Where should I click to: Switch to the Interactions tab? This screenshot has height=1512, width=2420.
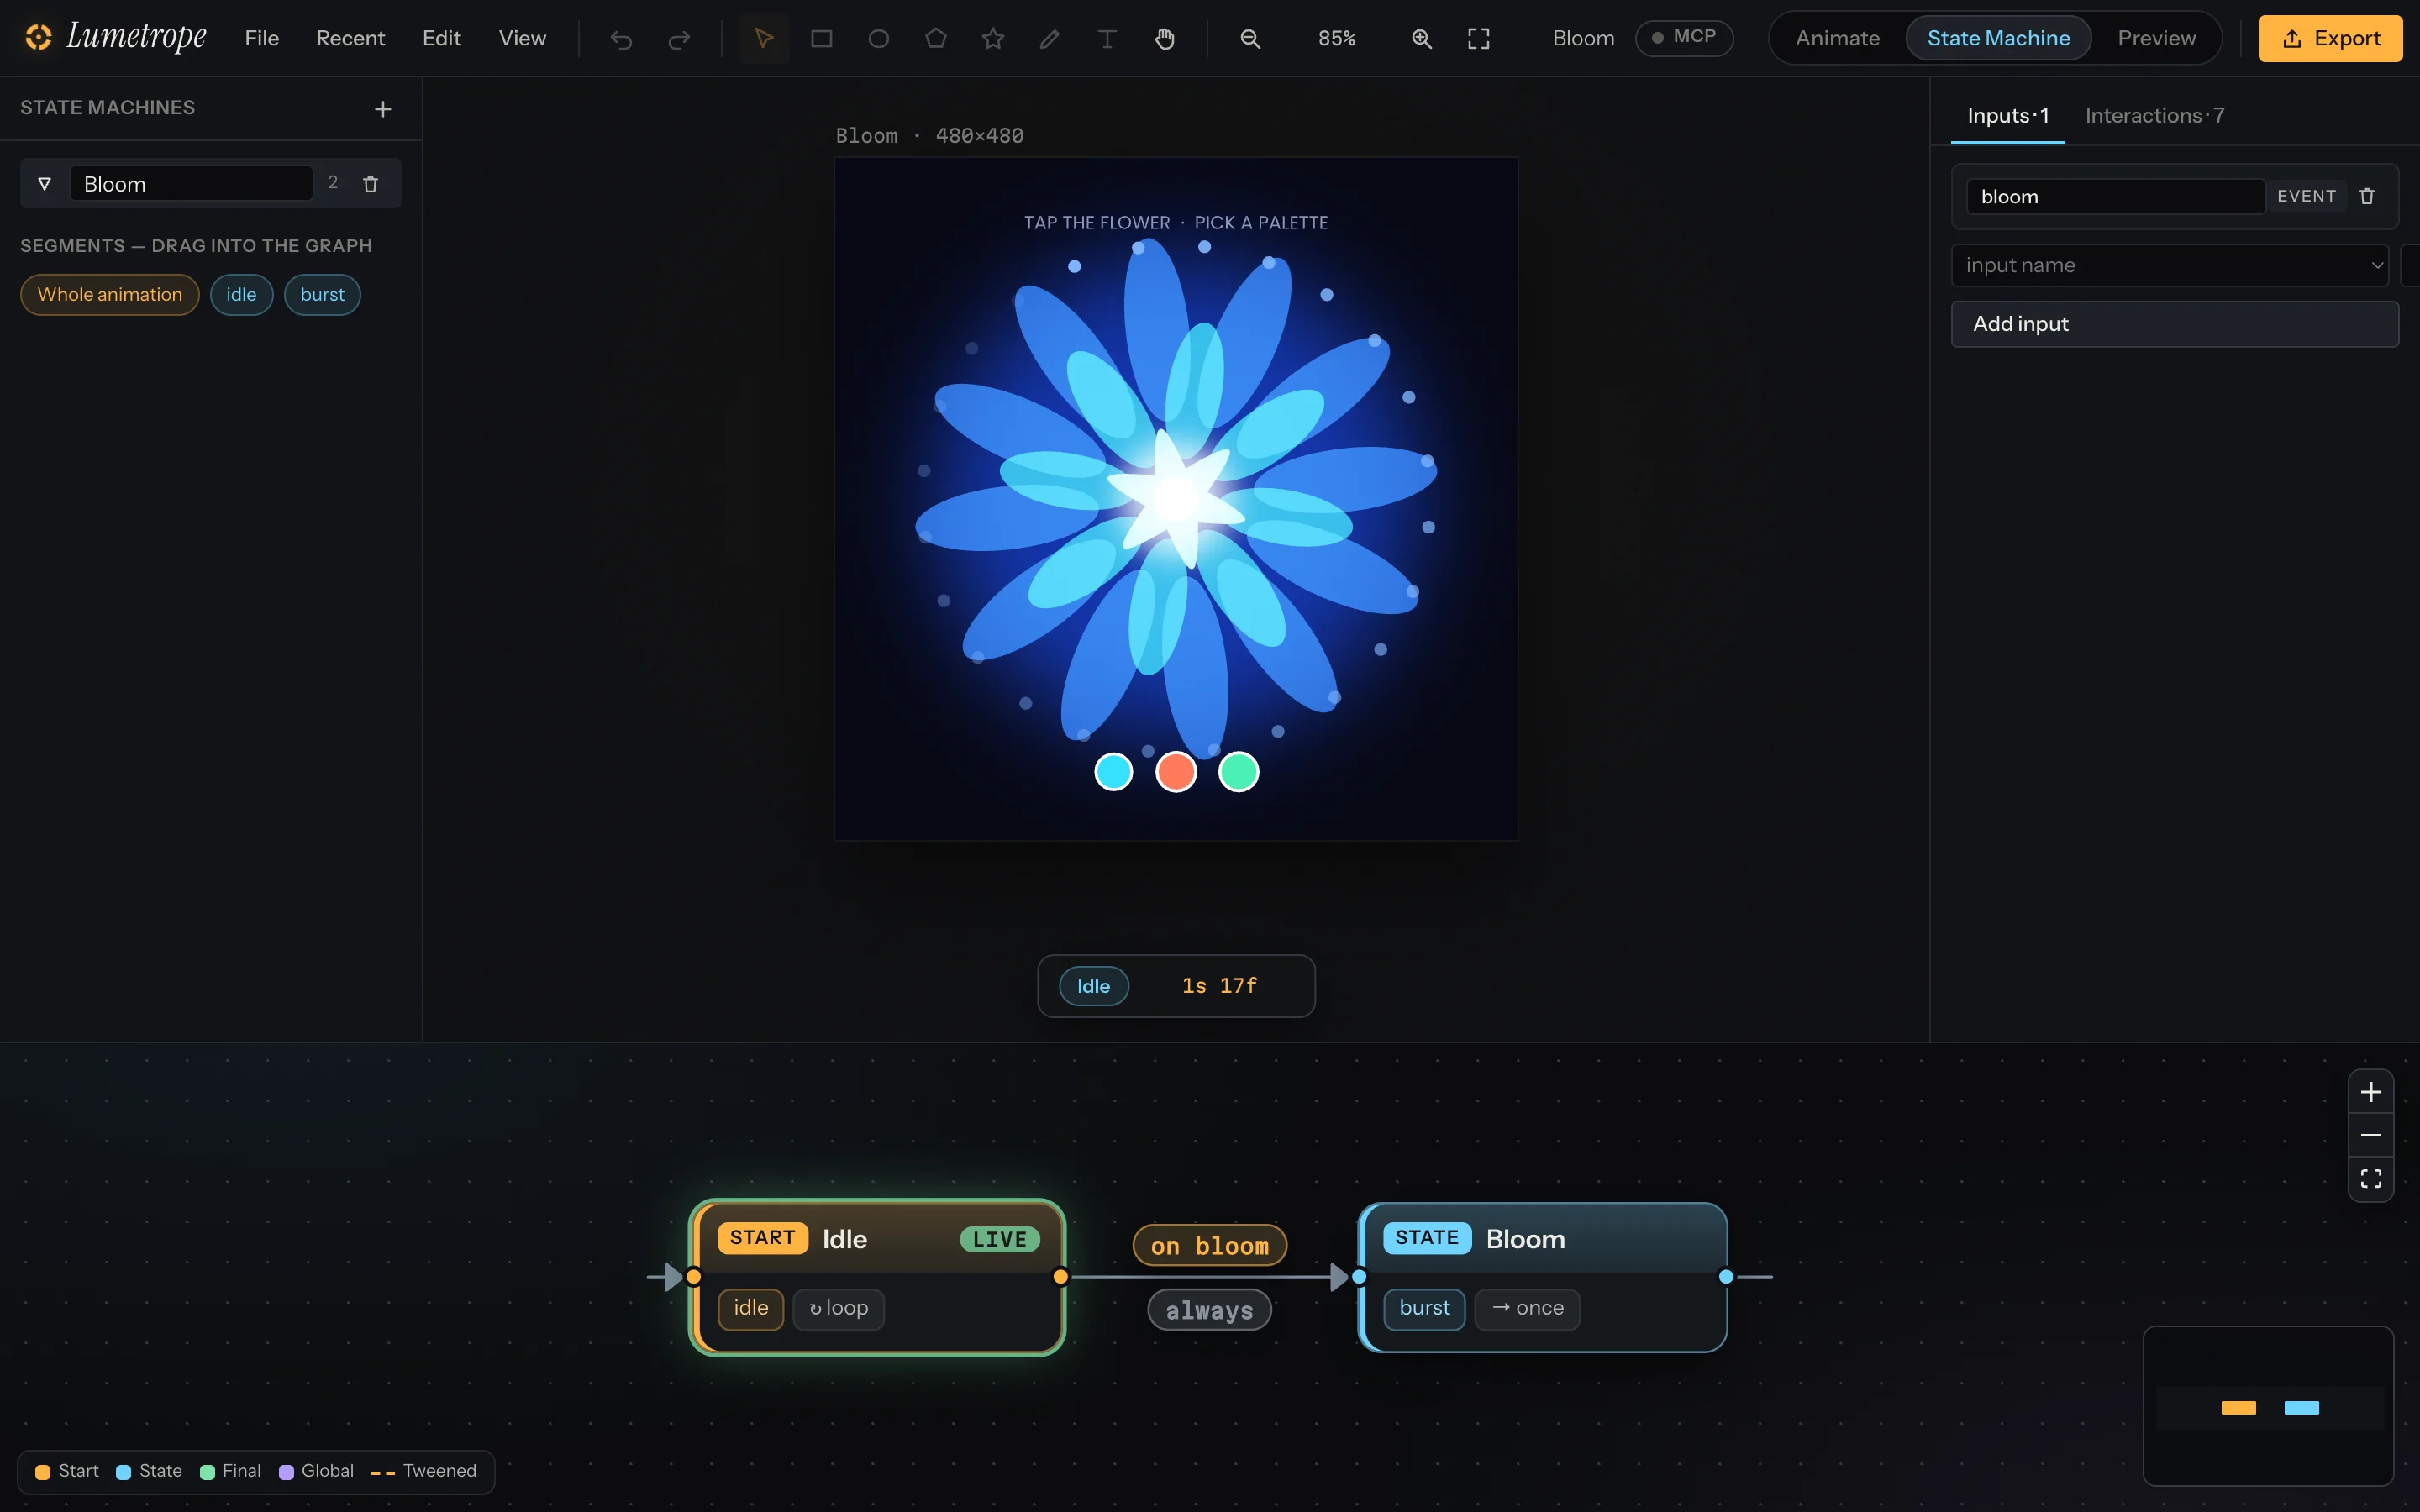pyautogui.click(x=2154, y=116)
